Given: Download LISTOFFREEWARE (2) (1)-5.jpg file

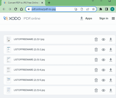Looking at the screenshot, I should [111, 80].
